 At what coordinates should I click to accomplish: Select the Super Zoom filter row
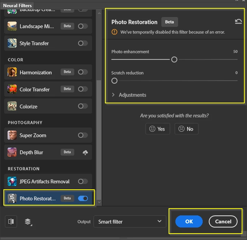click(48, 135)
